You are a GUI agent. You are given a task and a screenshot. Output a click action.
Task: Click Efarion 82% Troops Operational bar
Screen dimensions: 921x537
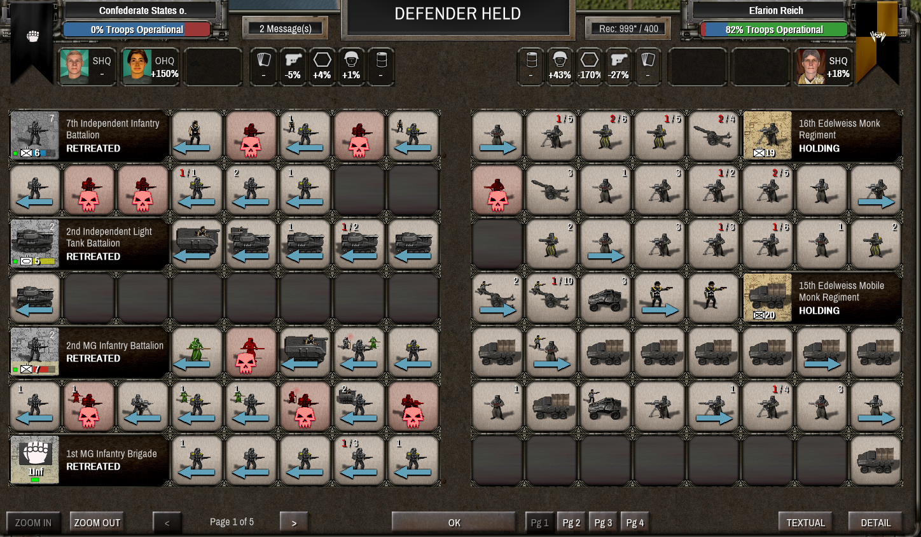click(774, 30)
